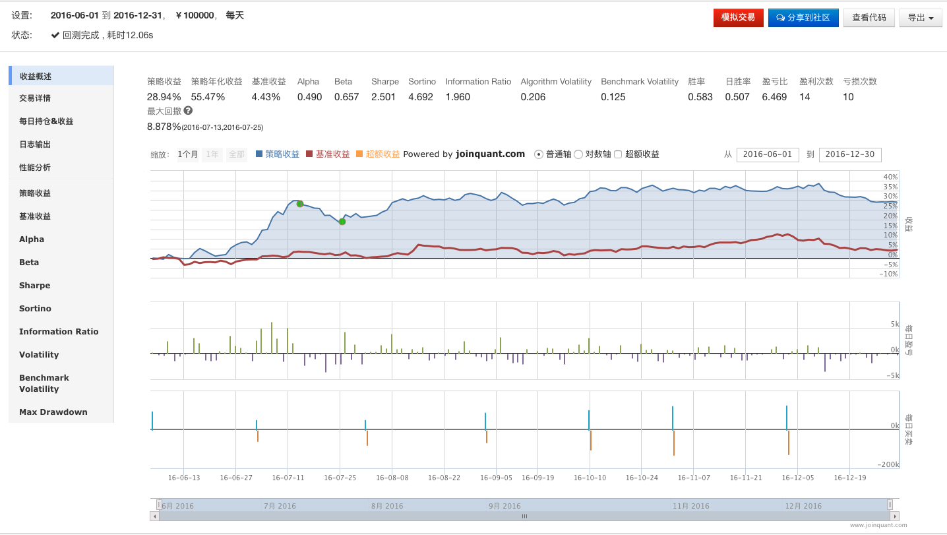This screenshot has width=947, height=535.
Task: Click the red 模拟交易 button
Action: click(x=738, y=18)
